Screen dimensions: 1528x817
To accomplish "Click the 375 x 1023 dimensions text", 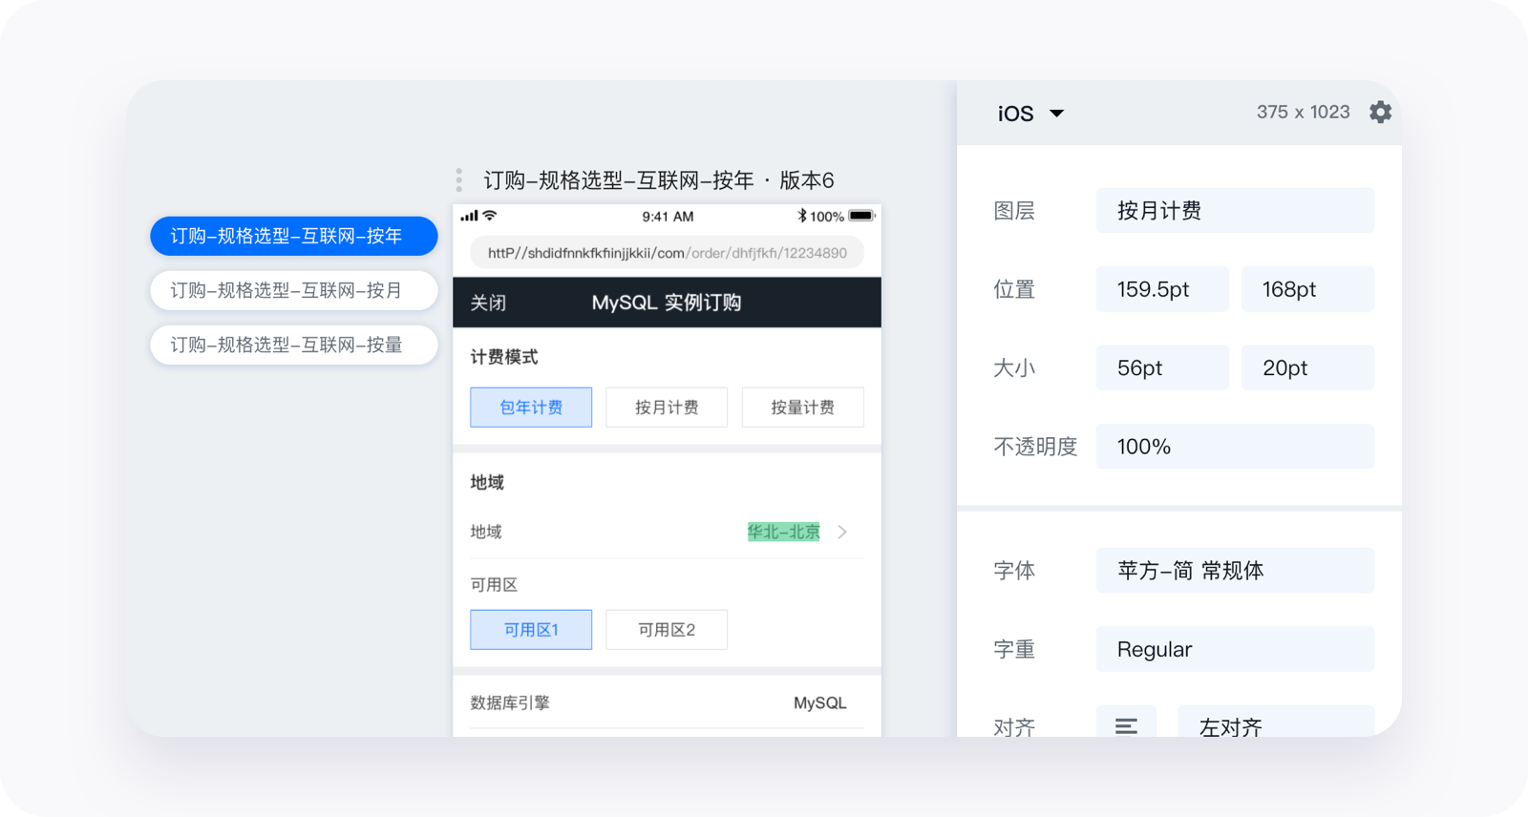I will [x=1303, y=112].
